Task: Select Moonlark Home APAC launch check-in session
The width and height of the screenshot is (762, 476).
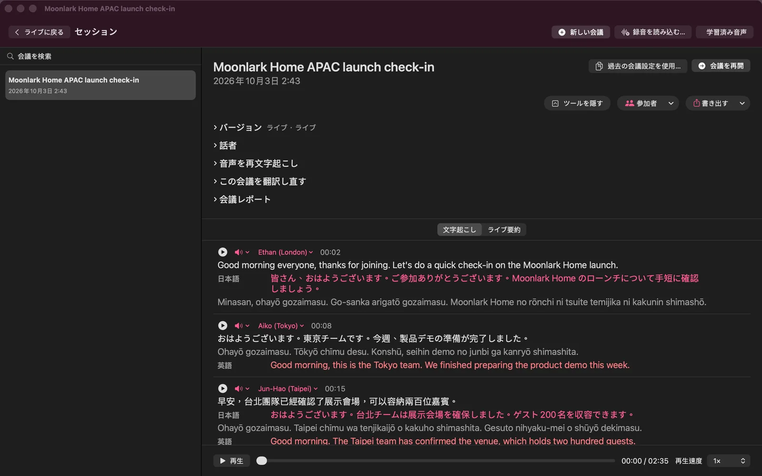Action: pos(100,85)
